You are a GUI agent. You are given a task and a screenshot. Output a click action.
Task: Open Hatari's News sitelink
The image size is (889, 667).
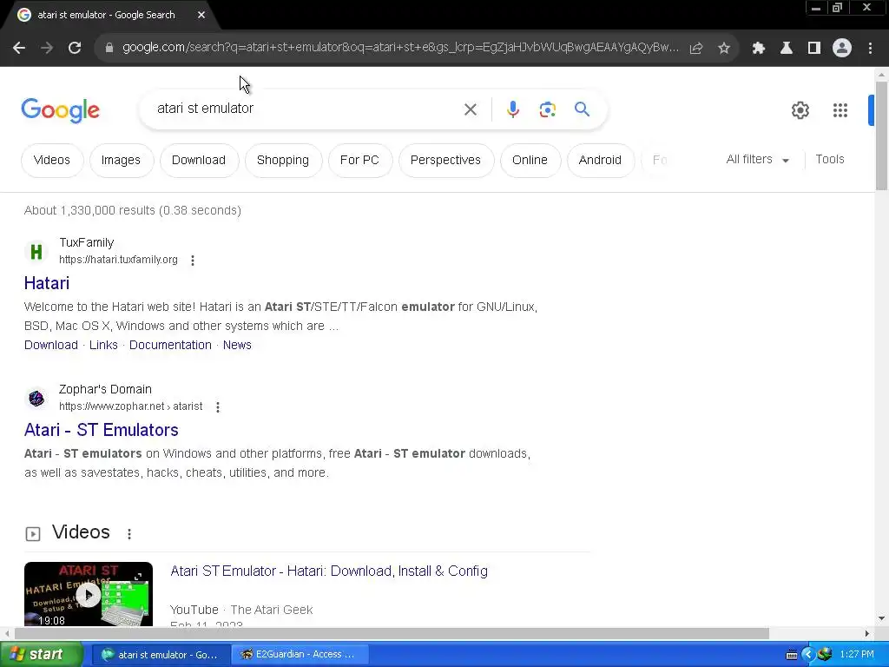[237, 345]
